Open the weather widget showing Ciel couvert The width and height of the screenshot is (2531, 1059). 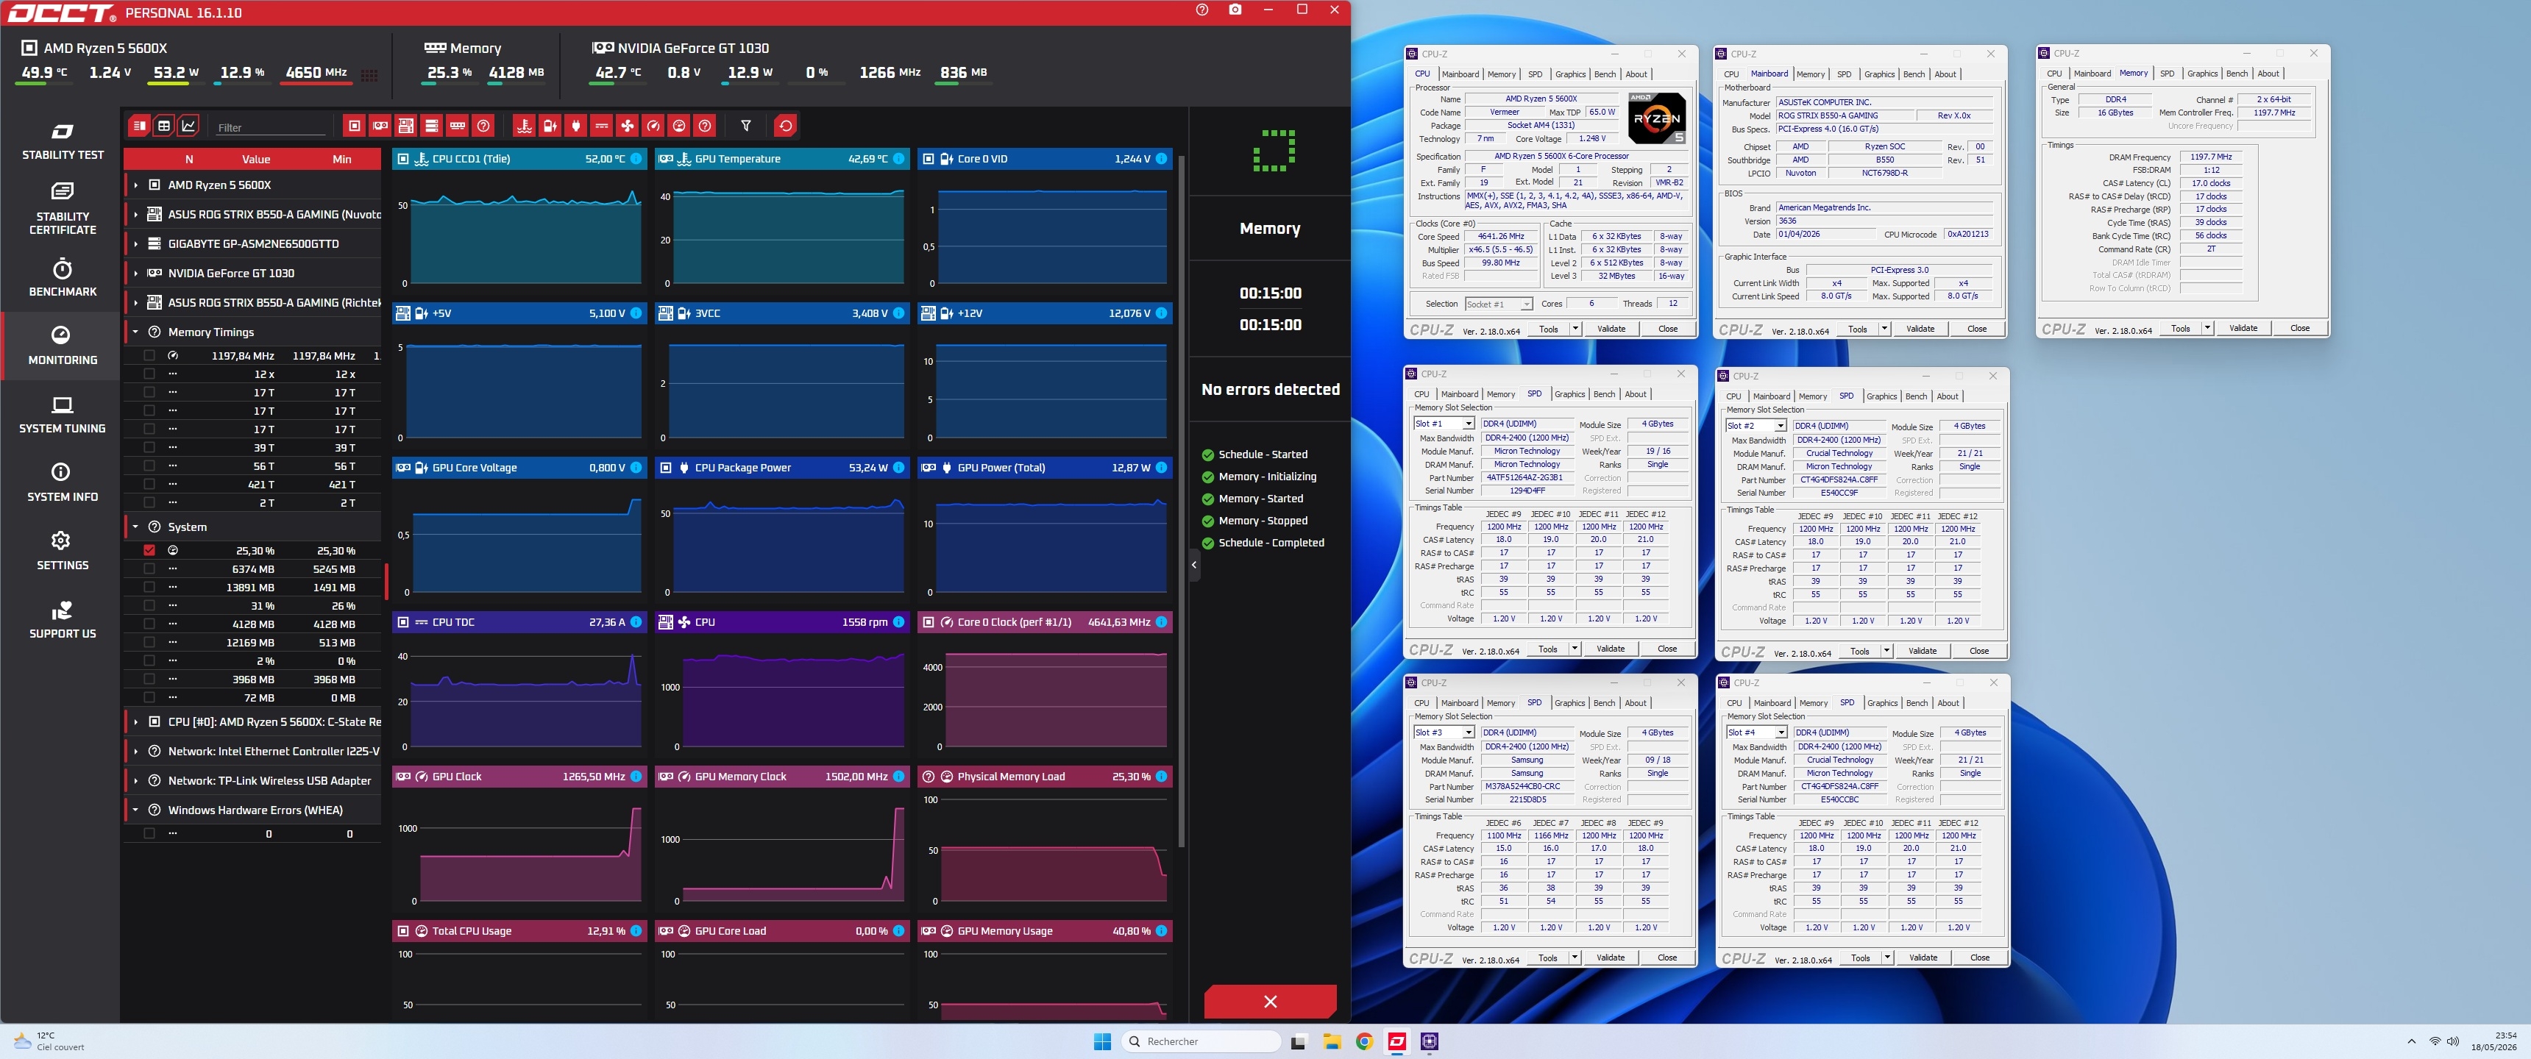pyautogui.click(x=49, y=1041)
